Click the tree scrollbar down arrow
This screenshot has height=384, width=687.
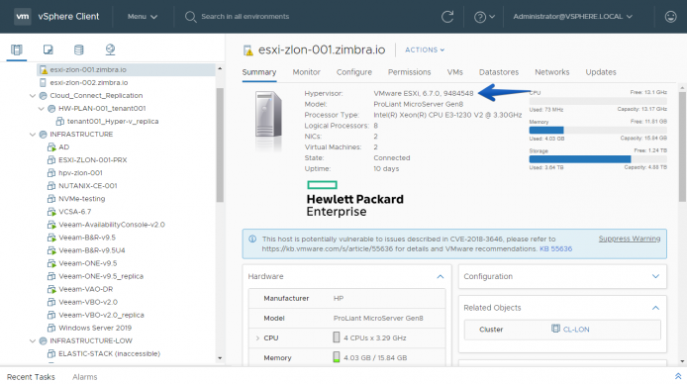pyautogui.click(x=220, y=358)
